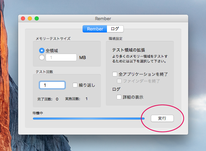Close the Rember window
Viewport: 206px width, 151px height.
pos(23,18)
